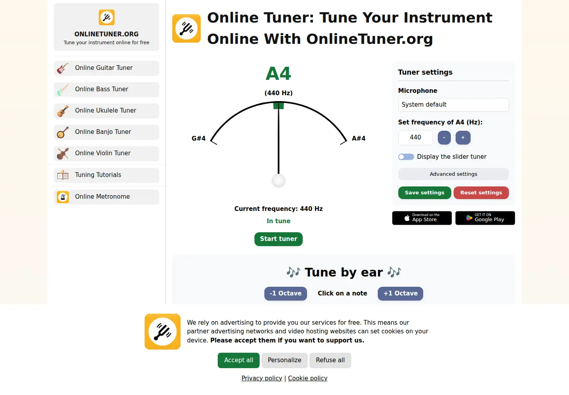Navigate to Online Violin Tuner
This screenshot has height=395, width=569.
coord(107,154)
